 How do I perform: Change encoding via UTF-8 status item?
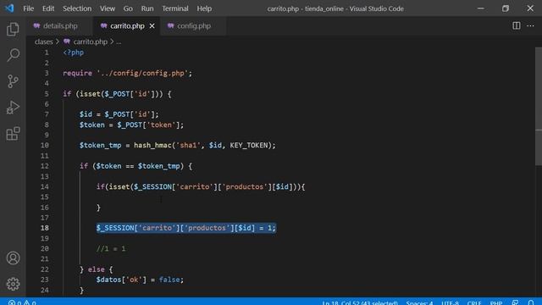(450, 302)
